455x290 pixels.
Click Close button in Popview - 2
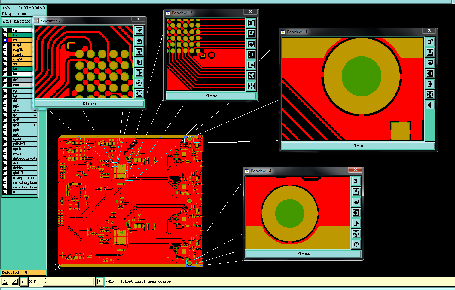tap(89, 103)
